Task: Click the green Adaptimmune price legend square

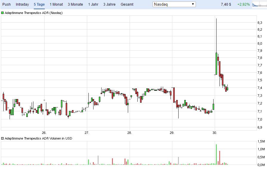Action: click(x=3, y=13)
